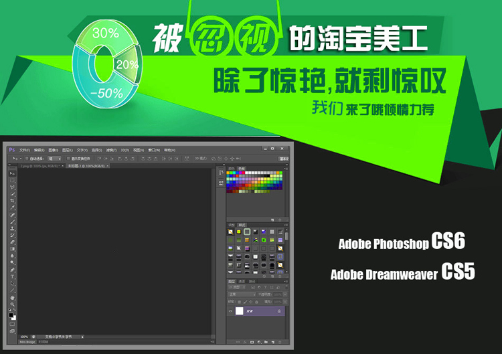Select the Eraser tool
Screen dimensions: 502x354
coord(12,242)
